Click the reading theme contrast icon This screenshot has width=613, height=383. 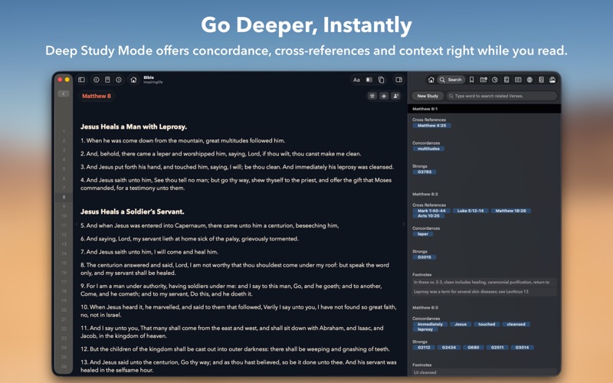(x=369, y=80)
